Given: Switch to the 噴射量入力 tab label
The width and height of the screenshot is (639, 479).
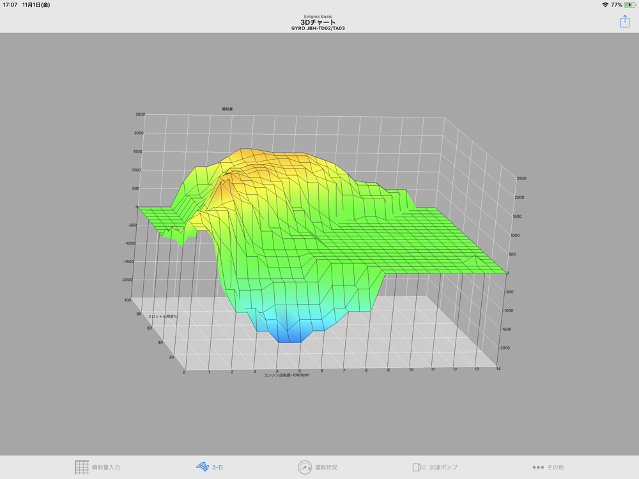Looking at the screenshot, I should [106, 468].
